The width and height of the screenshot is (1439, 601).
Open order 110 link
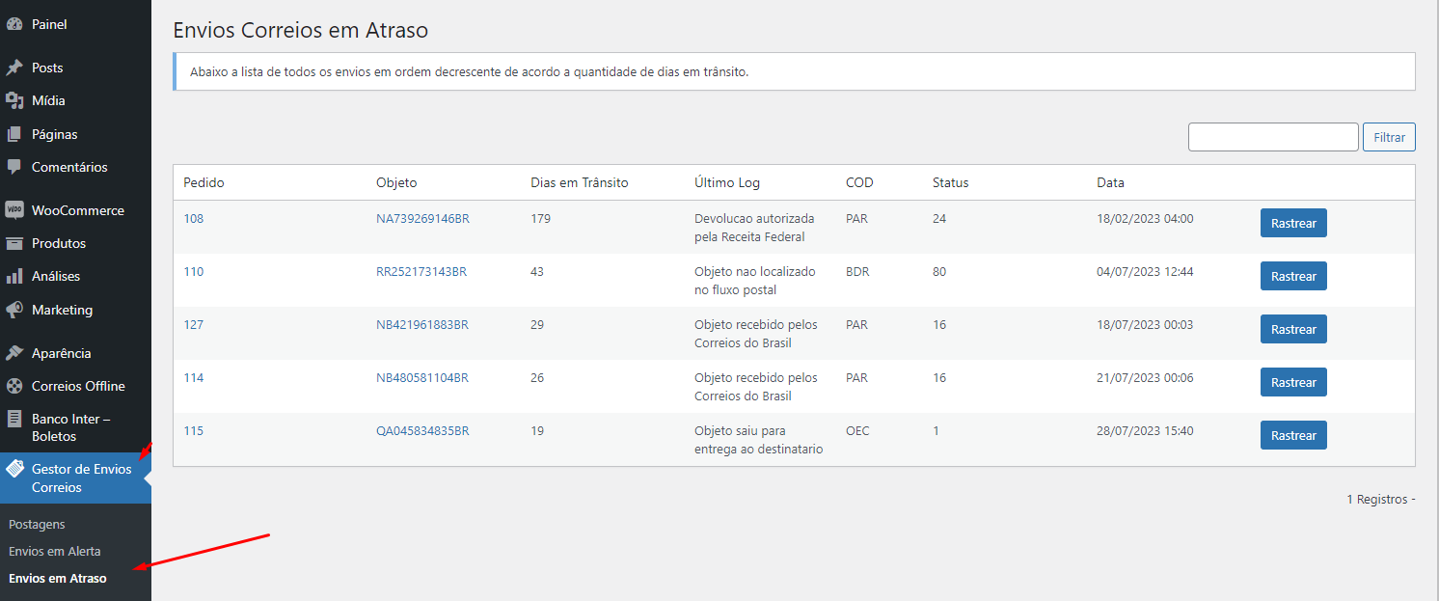[194, 271]
